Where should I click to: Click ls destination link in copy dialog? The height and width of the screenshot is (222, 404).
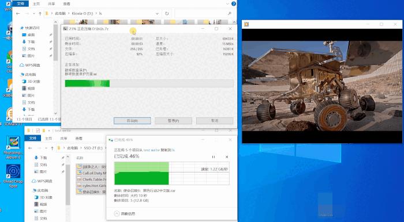(x=174, y=150)
